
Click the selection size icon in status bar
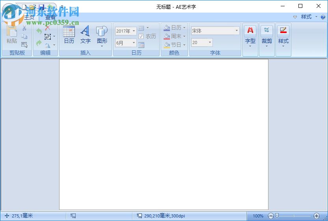(73, 215)
